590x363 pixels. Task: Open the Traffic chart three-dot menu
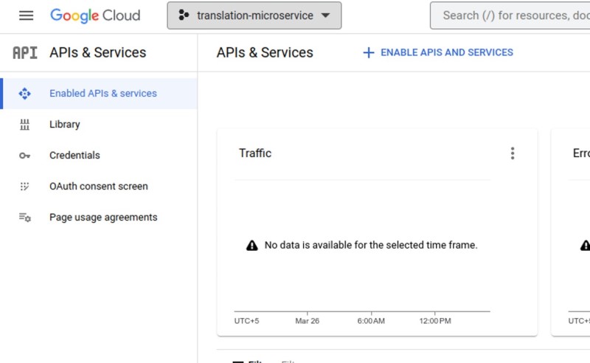513,153
